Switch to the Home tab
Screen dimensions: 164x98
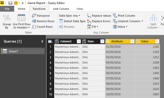(22, 9)
